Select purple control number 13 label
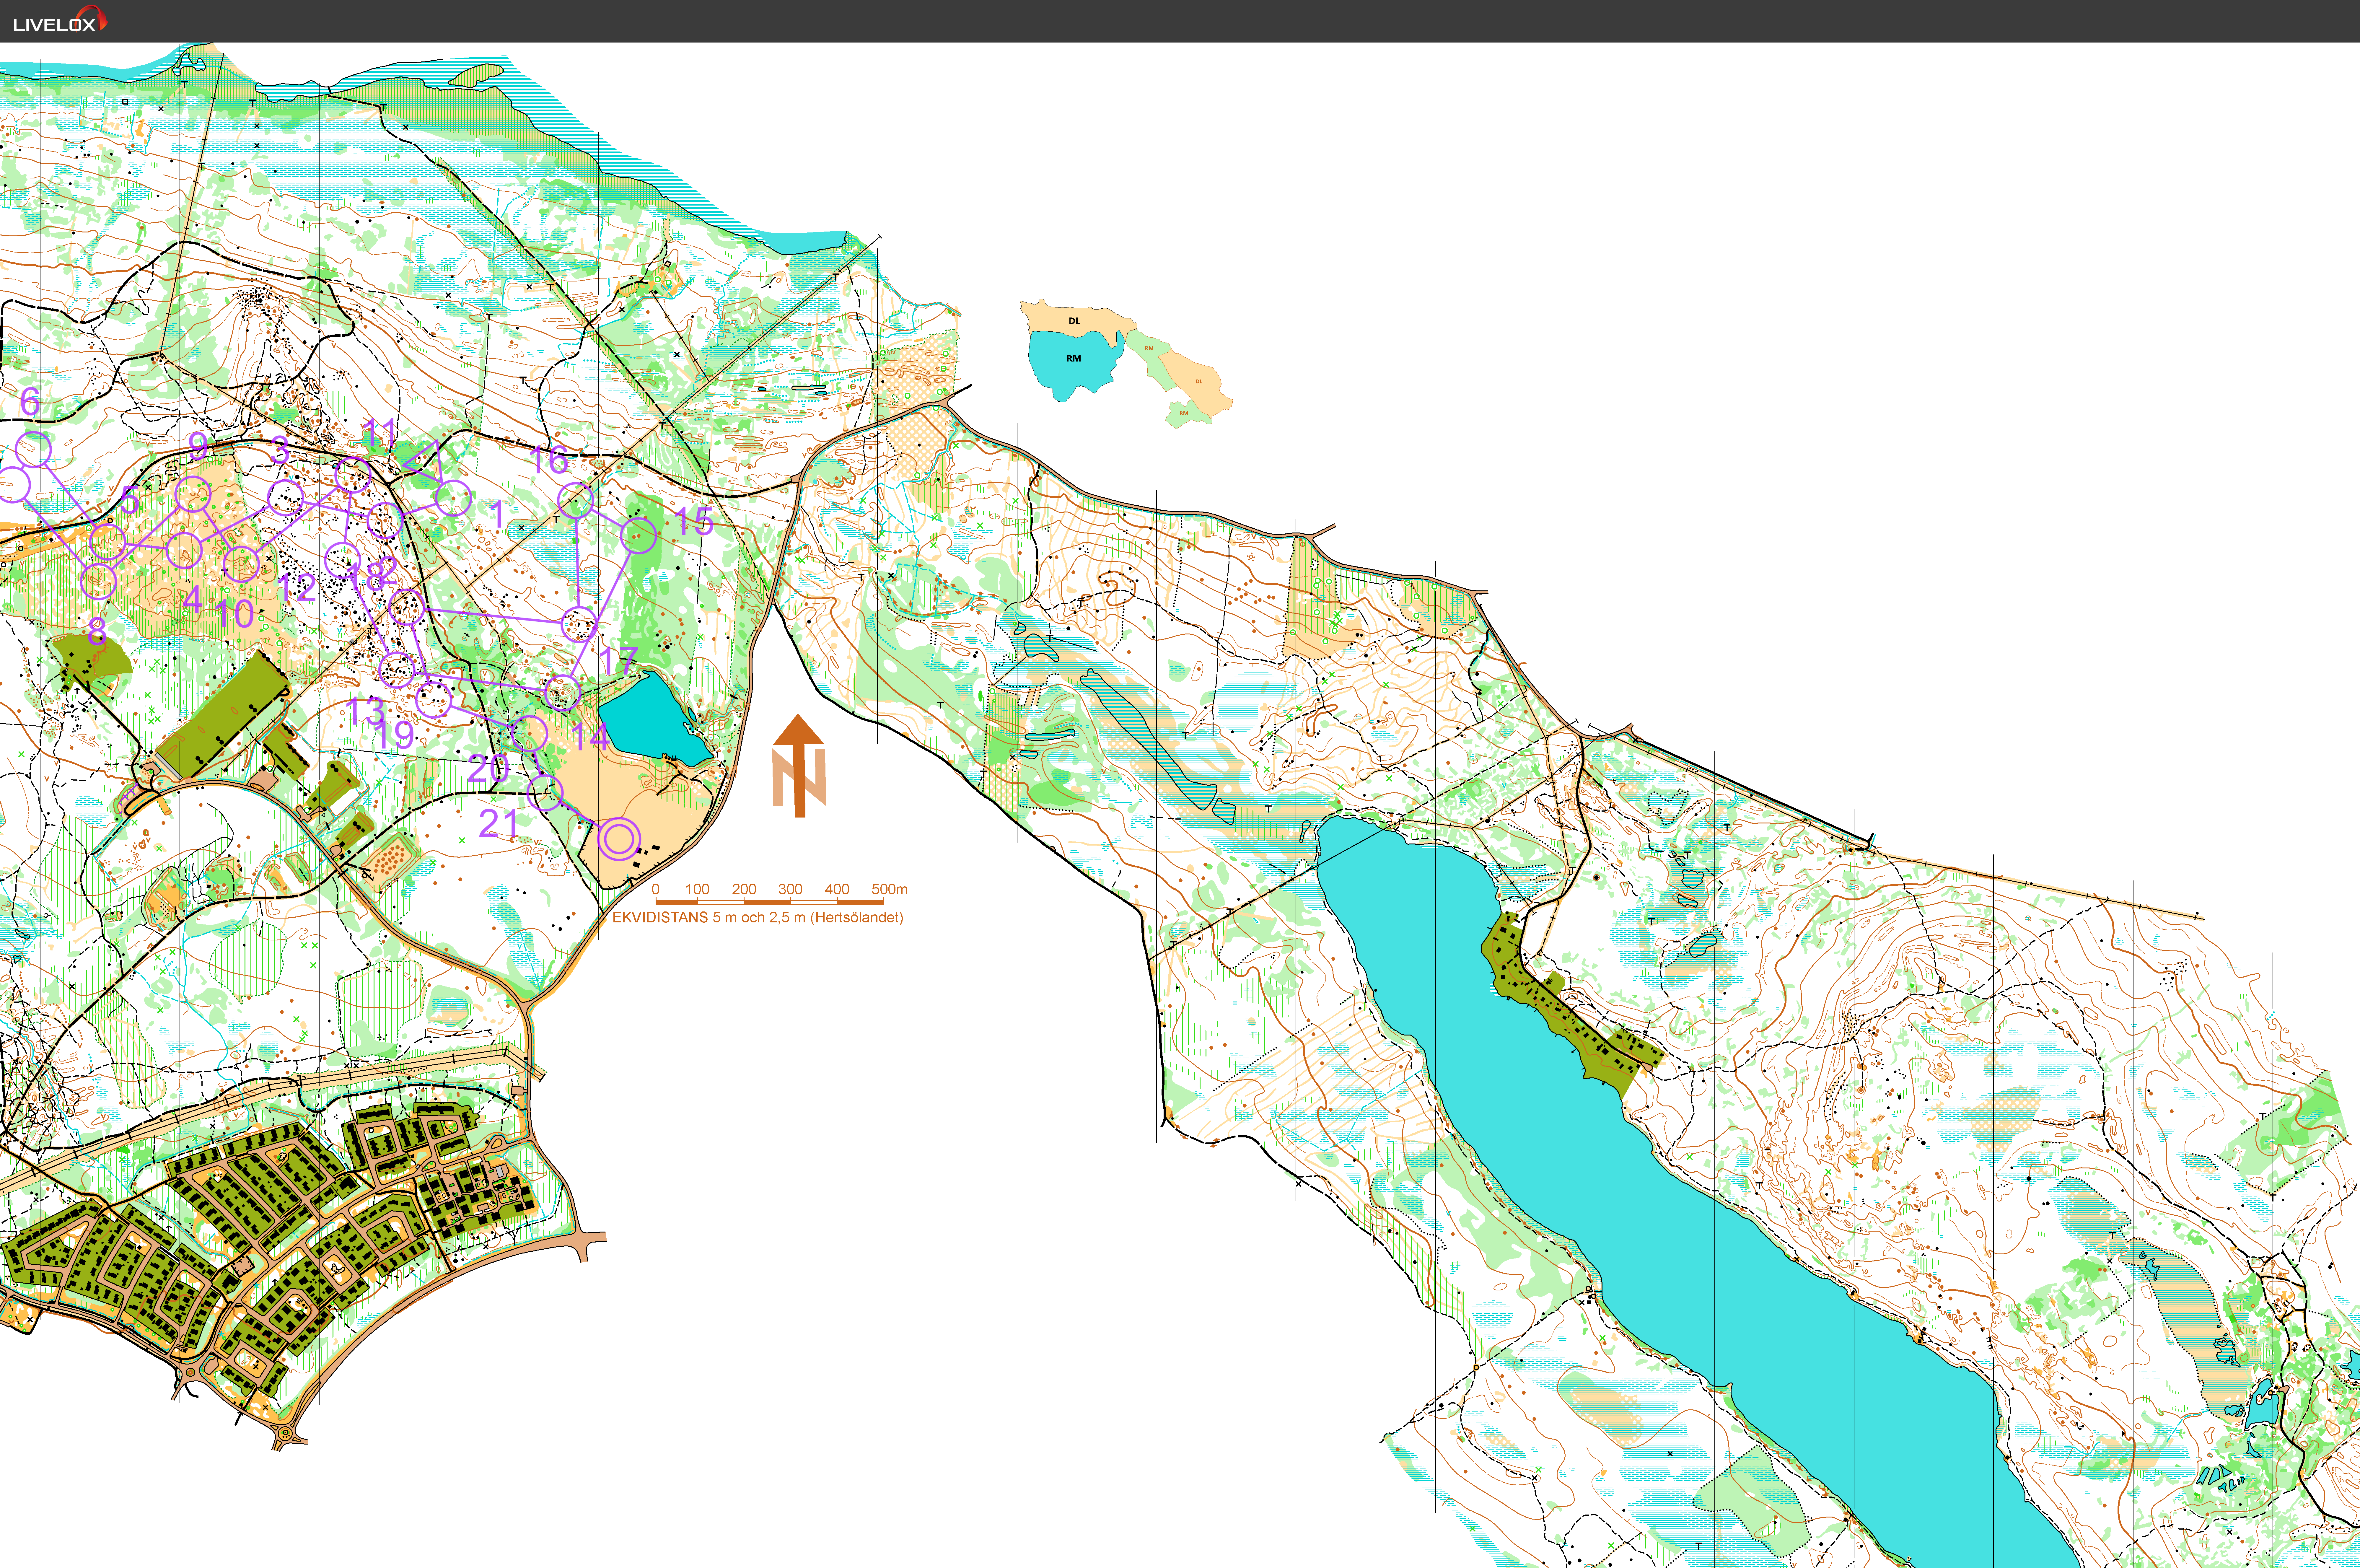This screenshot has width=2360, height=1568. click(366, 711)
